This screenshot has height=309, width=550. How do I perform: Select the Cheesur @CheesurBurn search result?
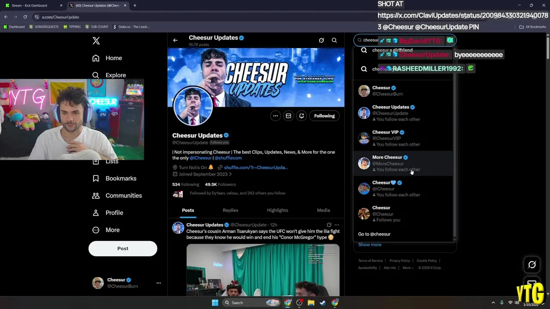pos(403,91)
